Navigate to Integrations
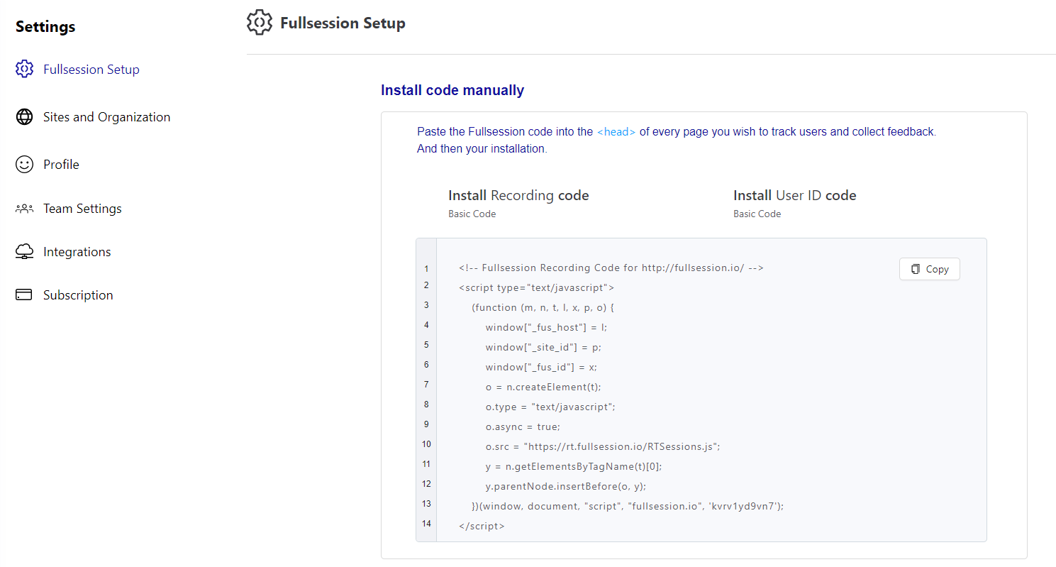Image resolution: width=1056 pixels, height=567 pixels. pyautogui.click(x=77, y=252)
